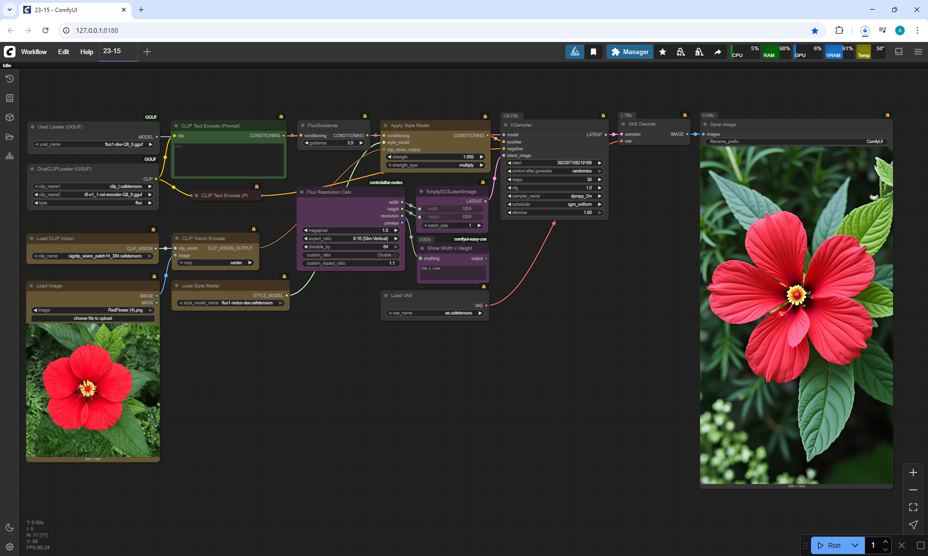Open the workflows folder sidebar icon
Viewport: 928px width, 556px height.
[10, 137]
